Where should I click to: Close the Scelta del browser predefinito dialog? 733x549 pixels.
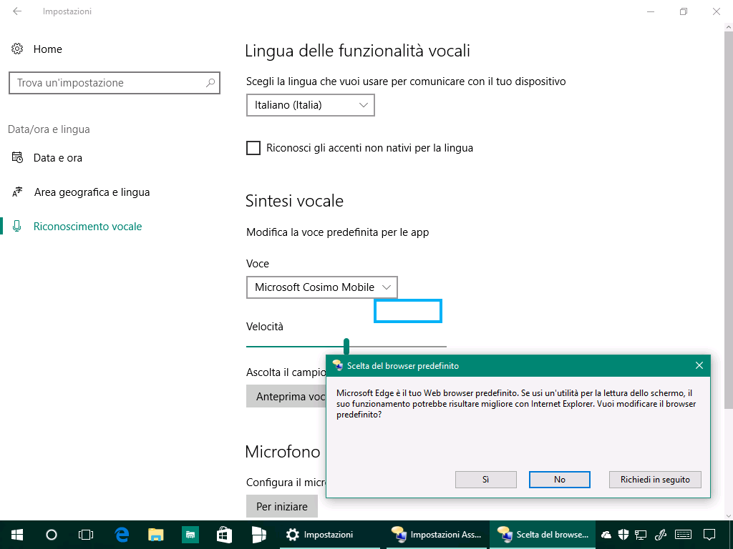click(699, 365)
